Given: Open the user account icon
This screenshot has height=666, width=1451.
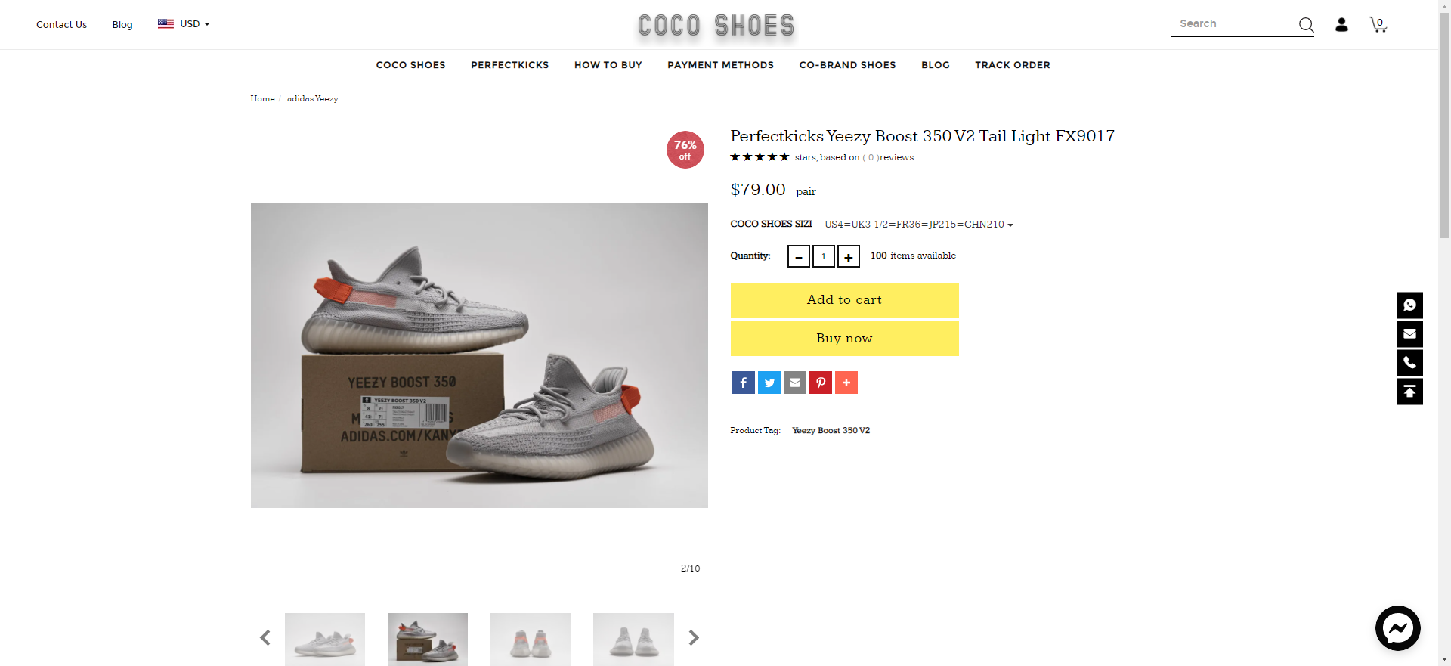Looking at the screenshot, I should 1341,25.
